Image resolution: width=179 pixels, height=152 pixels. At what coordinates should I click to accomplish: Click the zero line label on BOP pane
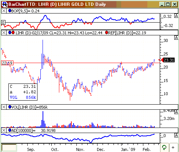click(3, 23)
